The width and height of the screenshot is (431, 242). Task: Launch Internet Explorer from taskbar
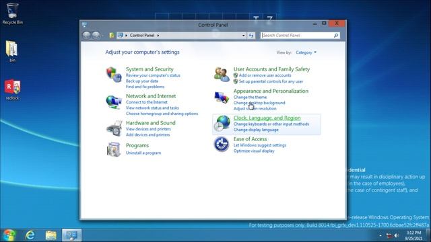[30, 235]
